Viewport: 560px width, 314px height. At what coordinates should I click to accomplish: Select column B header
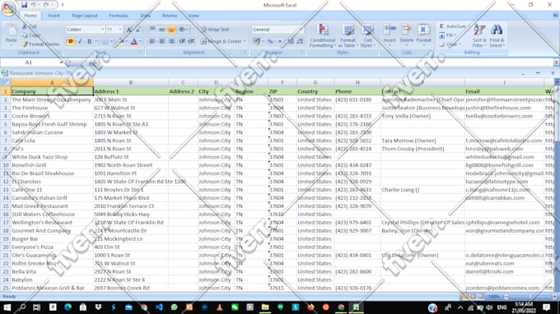tap(131, 83)
